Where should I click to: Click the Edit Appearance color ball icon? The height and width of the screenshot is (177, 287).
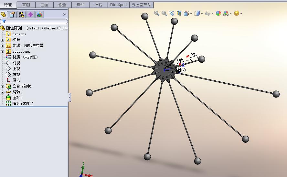(218, 13)
